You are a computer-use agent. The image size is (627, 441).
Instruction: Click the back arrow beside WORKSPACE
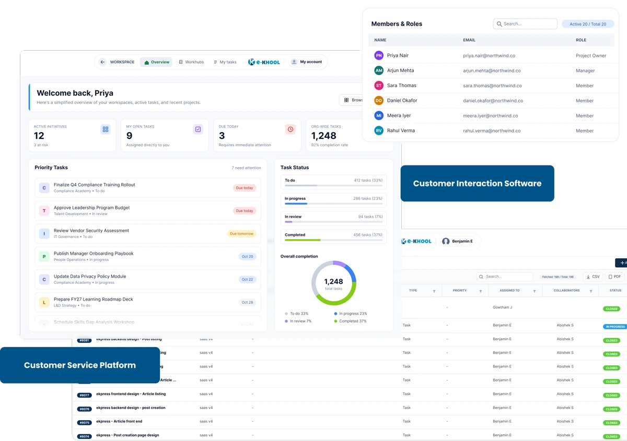pos(102,62)
